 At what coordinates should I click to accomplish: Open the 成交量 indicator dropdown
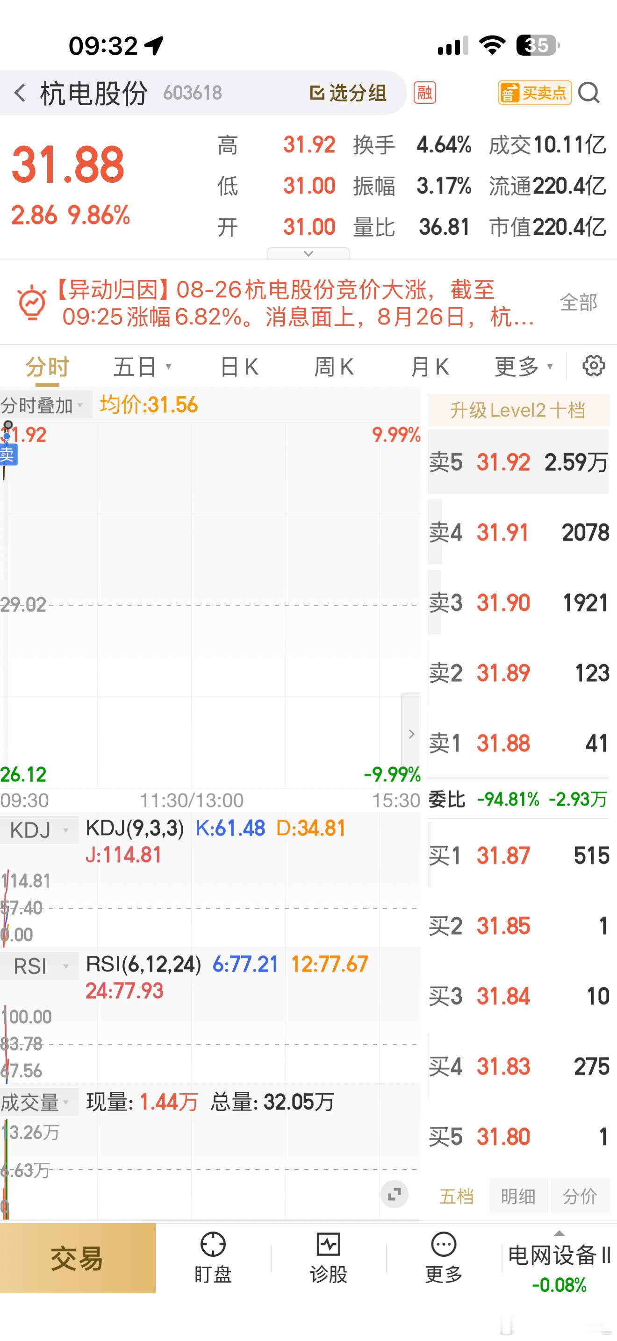point(39,1103)
